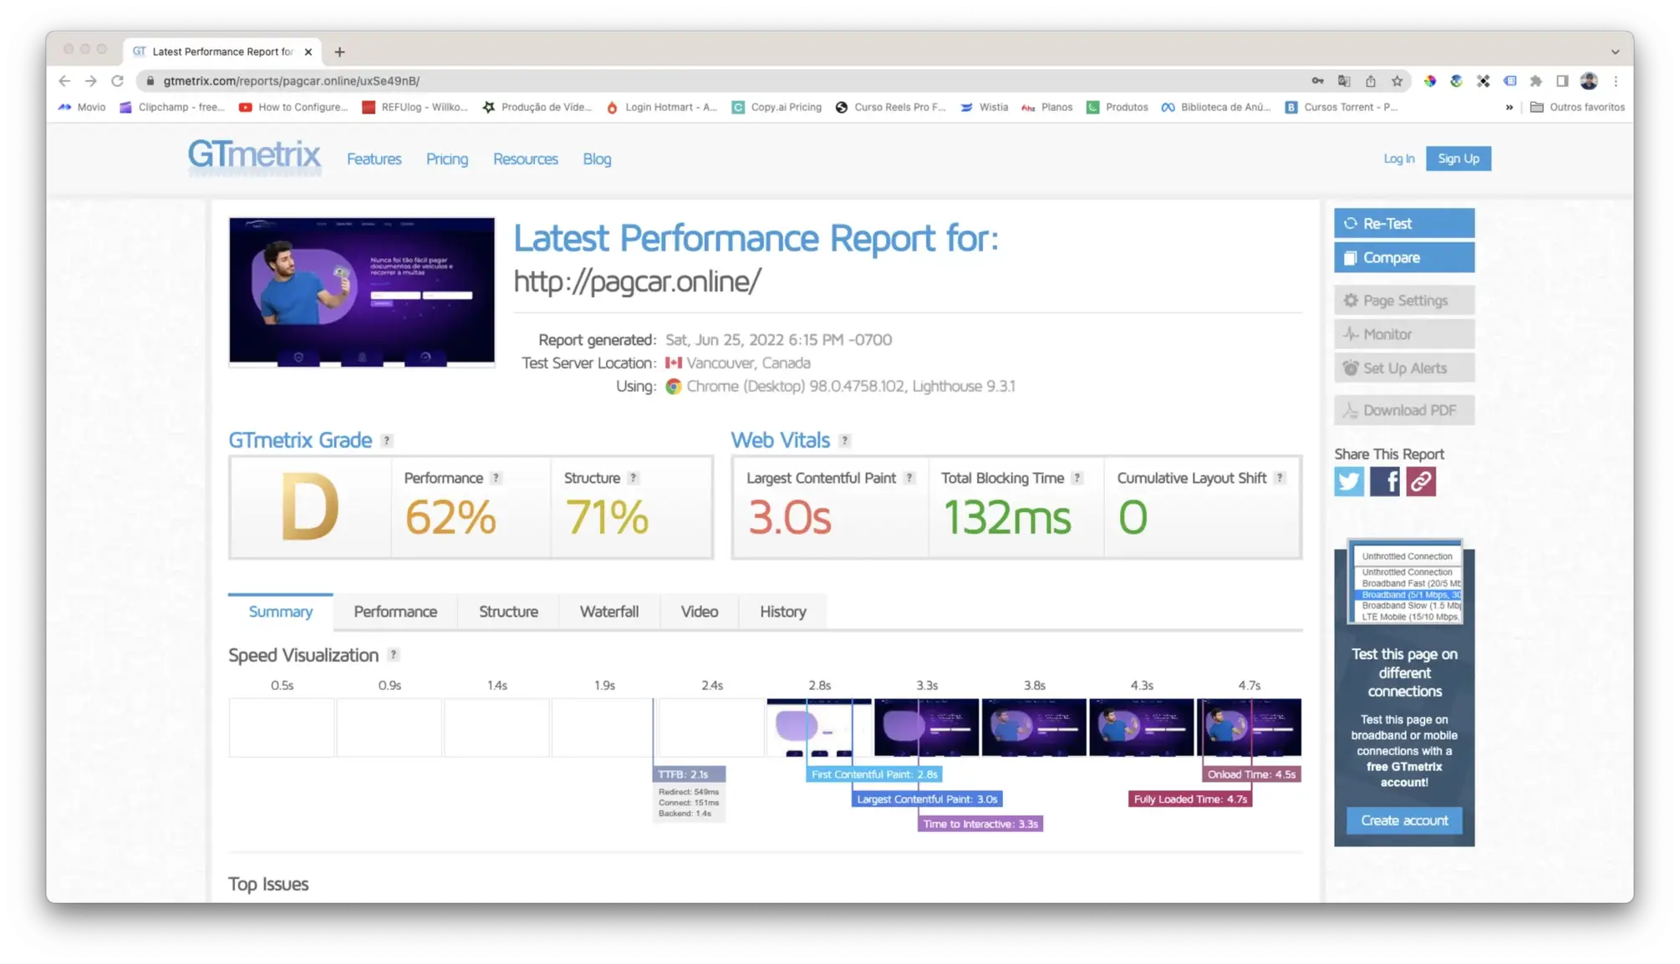Open the Resources menu item

pos(525,159)
